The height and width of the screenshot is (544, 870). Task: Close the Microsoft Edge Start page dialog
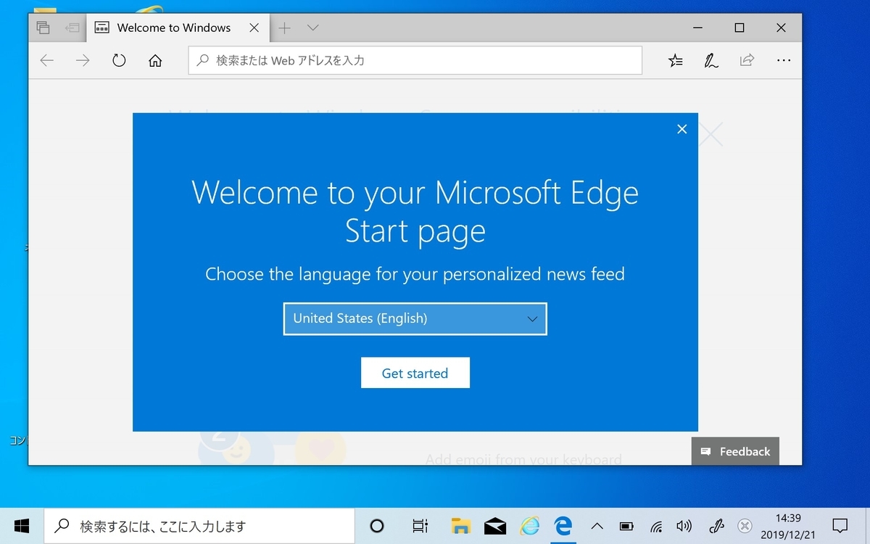click(681, 129)
